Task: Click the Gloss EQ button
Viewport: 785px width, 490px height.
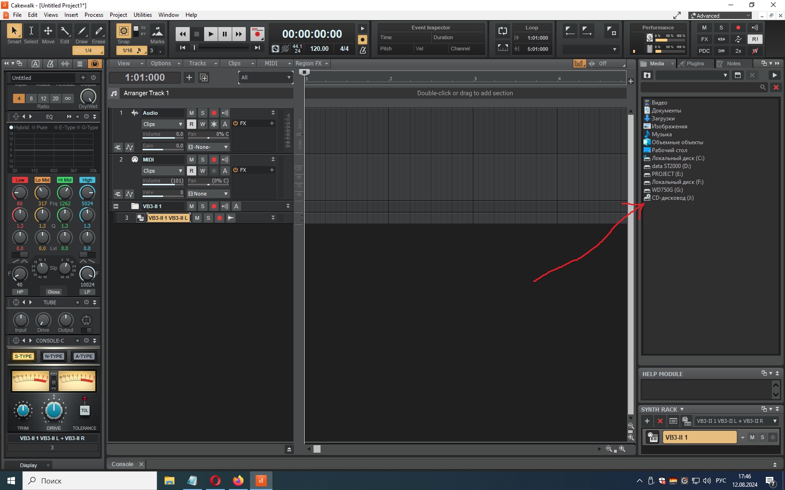Action: 54,292
